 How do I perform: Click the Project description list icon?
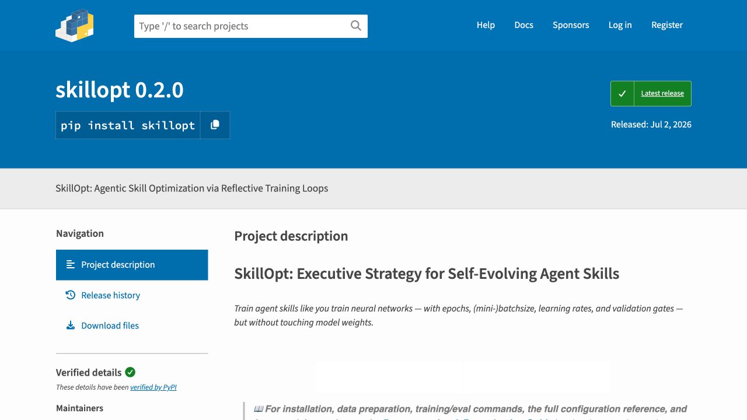(x=71, y=265)
